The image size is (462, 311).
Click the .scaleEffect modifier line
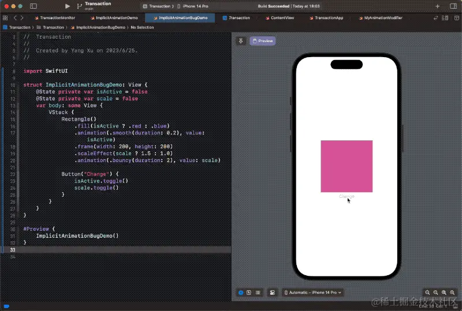(x=124, y=153)
